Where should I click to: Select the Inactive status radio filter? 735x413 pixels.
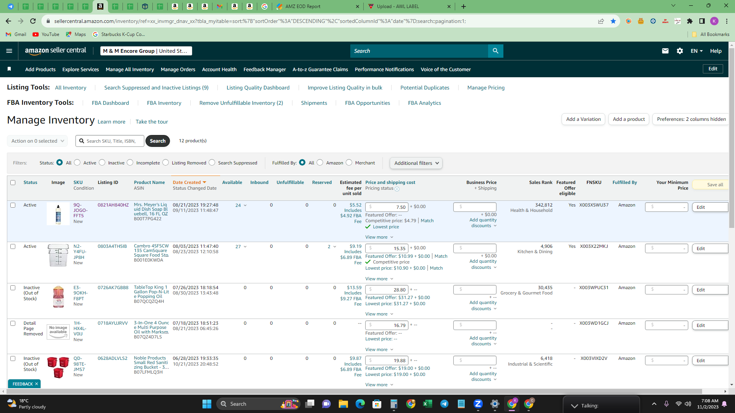pos(102,163)
